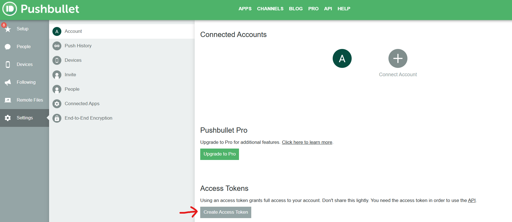The image size is (512, 222).
Task: Select the connected account avatar A
Action: point(342,58)
